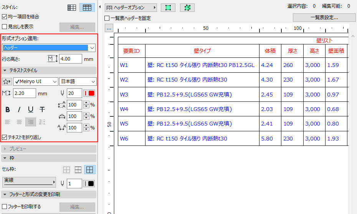The height and width of the screenshot is (214, 357).
Task: Click the 体積 header cell
Action: click(x=270, y=51)
